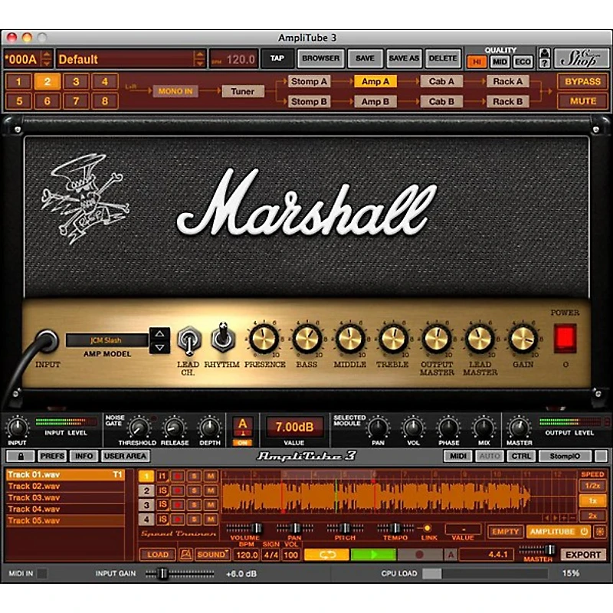613x613 pixels.
Task: Open the Default preset name dropdown arrows
Action: click(200, 59)
